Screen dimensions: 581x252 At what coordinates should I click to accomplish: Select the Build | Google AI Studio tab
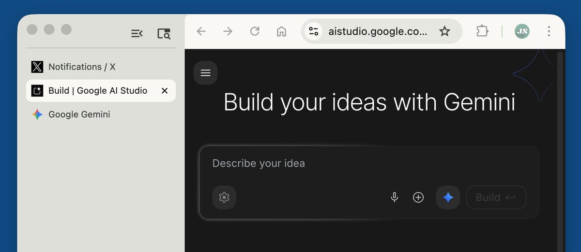[101, 90]
